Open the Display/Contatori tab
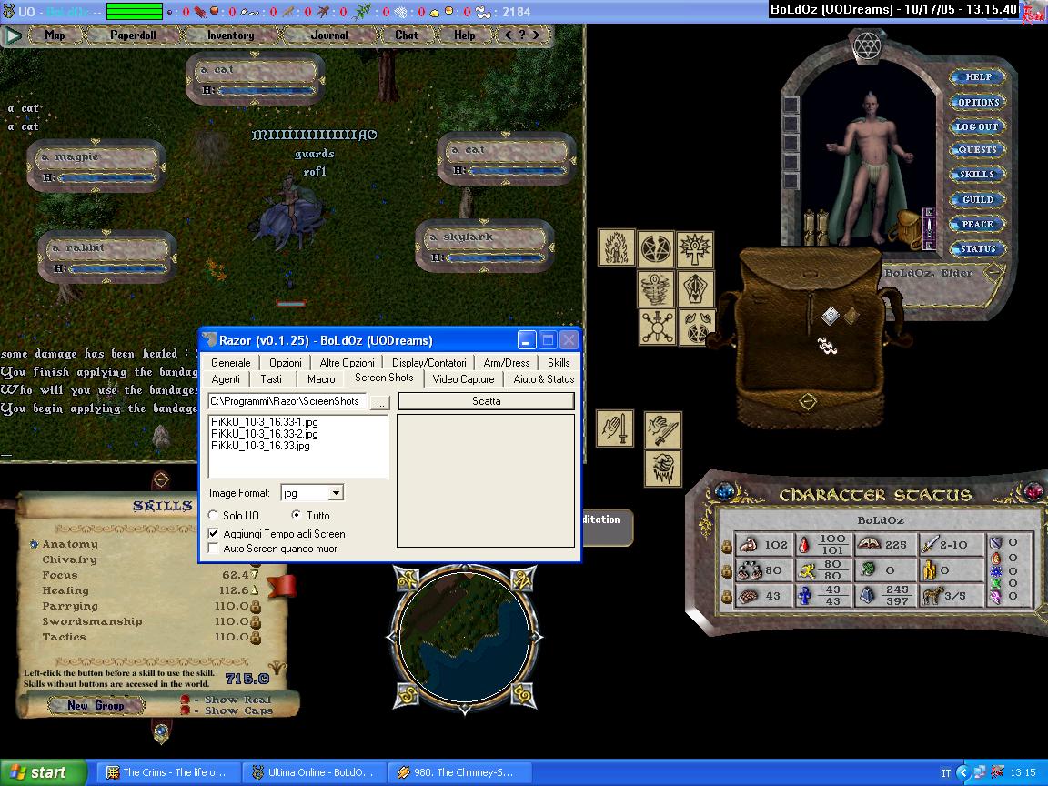Image resolution: width=1048 pixels, height=786 pixels. click(429, 363)
